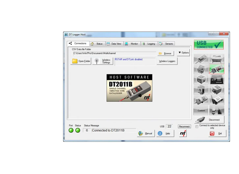Select the wide multi-terminal enclosure device
This screenshot has width=239, height=174.
[217, 59]
